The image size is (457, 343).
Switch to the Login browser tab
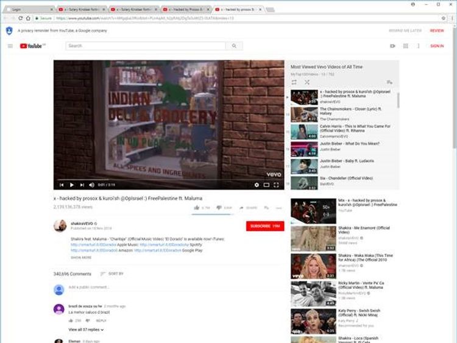point(24,10)
